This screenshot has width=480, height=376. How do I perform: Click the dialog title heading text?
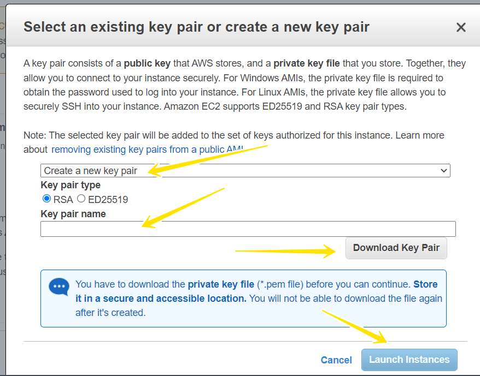coord(196,27)
